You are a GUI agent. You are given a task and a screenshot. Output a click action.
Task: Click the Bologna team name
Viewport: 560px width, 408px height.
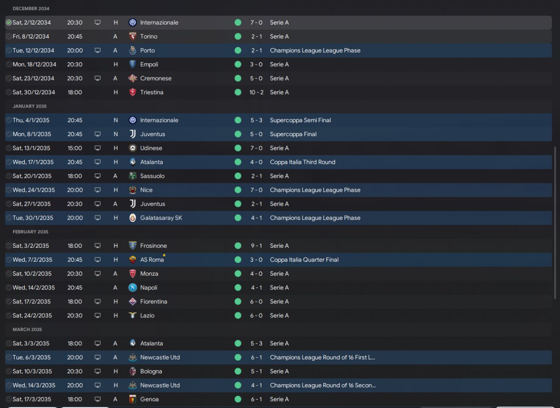(151, 371)
